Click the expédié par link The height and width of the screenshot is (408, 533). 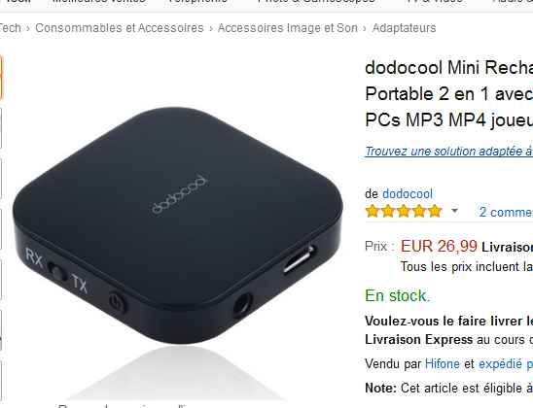click(506, 364)
